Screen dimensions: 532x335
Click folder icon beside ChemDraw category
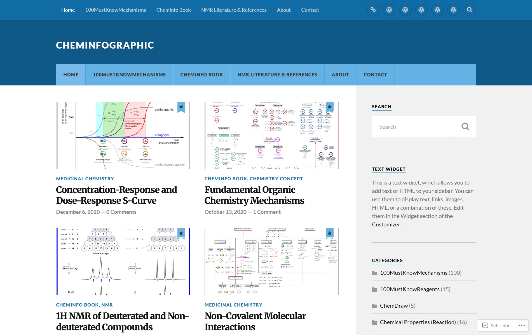coord(374,306)
